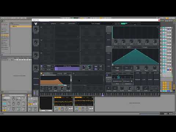Click the envelope Release knob

(x=155, y=42)
